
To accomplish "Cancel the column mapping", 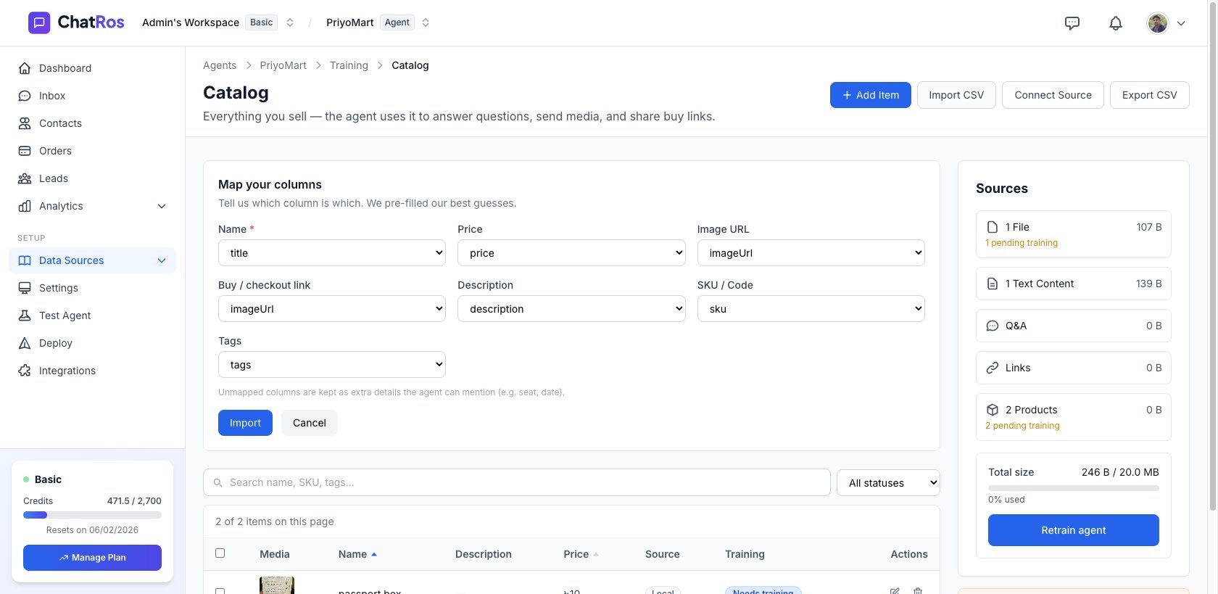I will click(310, 423).
